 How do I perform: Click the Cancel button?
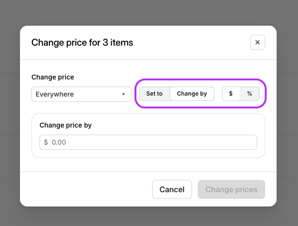click(172, 189)
